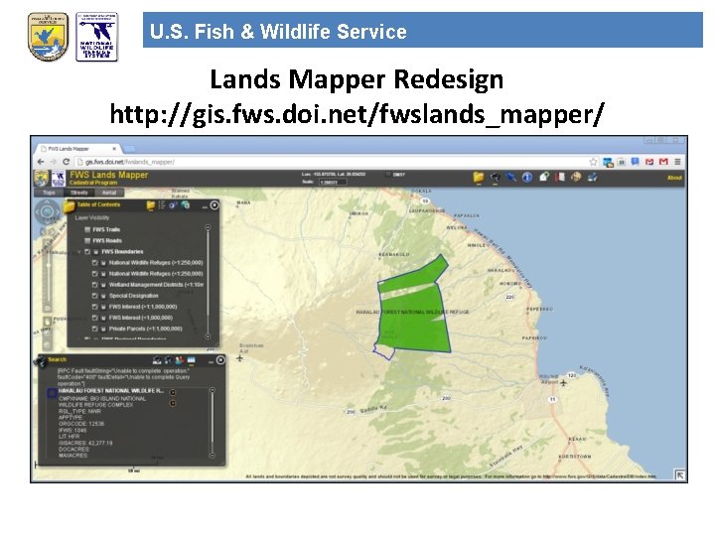Screen dimensions: 715x536
Task: Reload the page with refresh icon
Action: (x=67, y=162)
